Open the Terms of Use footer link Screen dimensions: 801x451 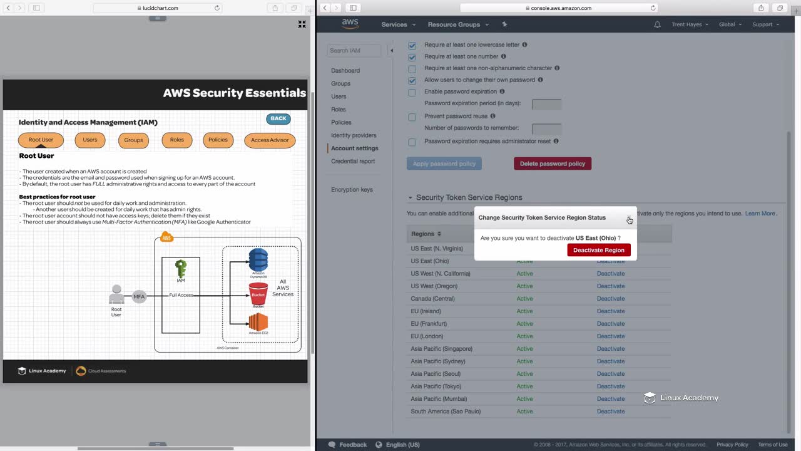(773, 445)
